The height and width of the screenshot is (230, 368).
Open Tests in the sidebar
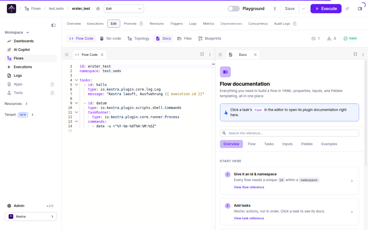(x=31, y=93)
